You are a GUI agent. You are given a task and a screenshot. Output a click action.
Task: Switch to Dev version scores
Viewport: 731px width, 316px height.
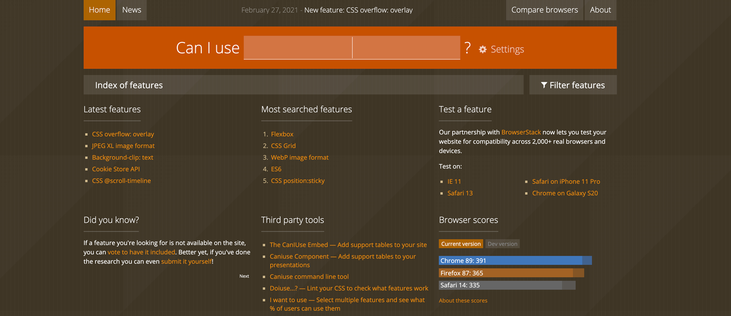point(502,244)
